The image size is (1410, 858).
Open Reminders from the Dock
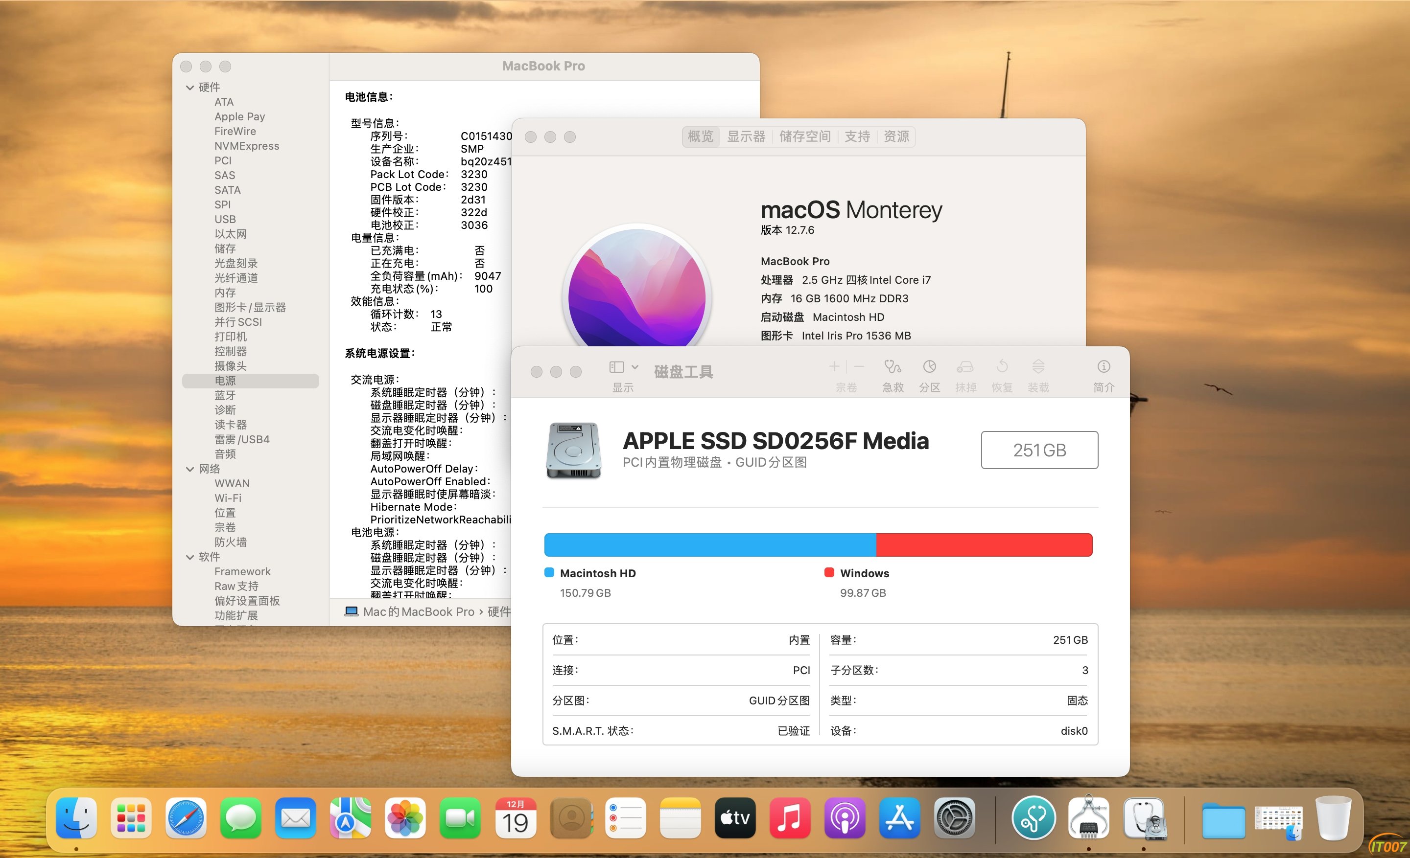(x=625, y=817)
